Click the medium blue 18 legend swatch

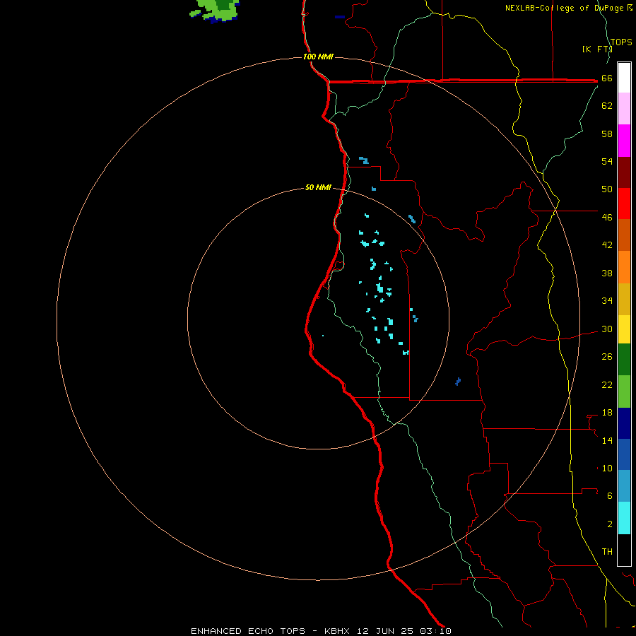pos(624,454)
